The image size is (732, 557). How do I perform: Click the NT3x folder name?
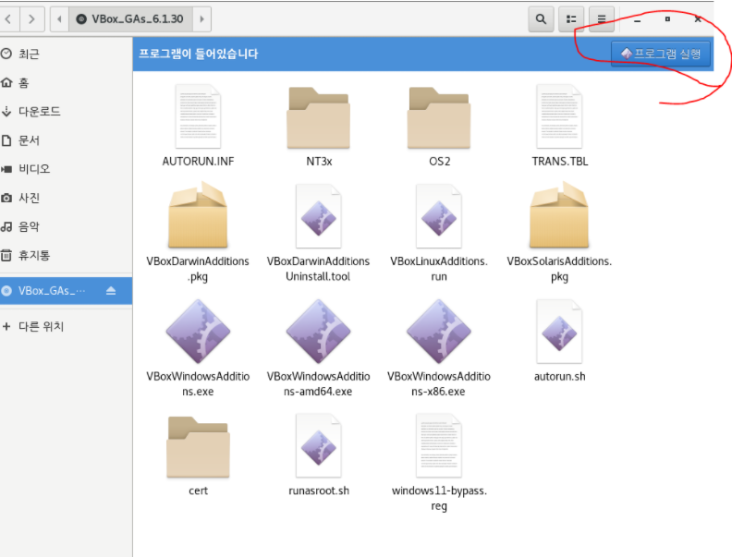point(319,162)
